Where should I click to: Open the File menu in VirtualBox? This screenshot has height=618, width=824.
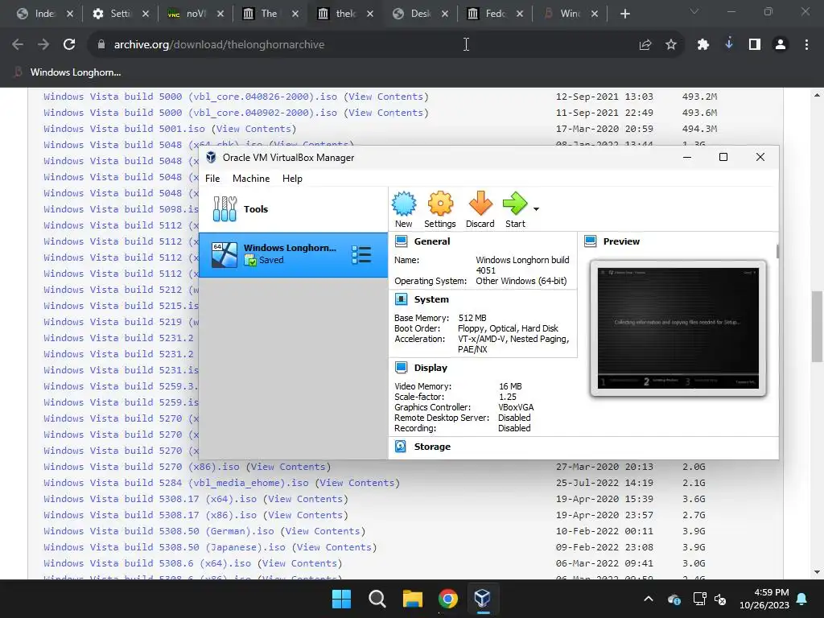(212, 179)
